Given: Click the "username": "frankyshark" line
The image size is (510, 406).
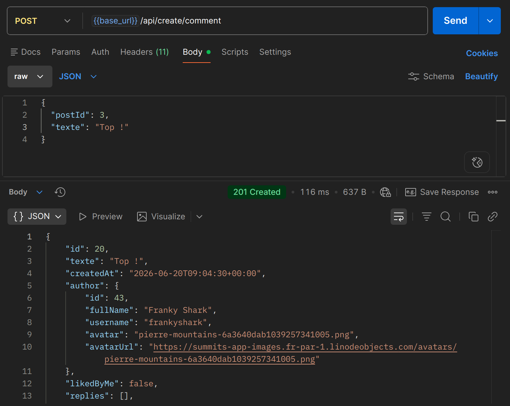Looking at the screenshot, I should tap(148, 322).
